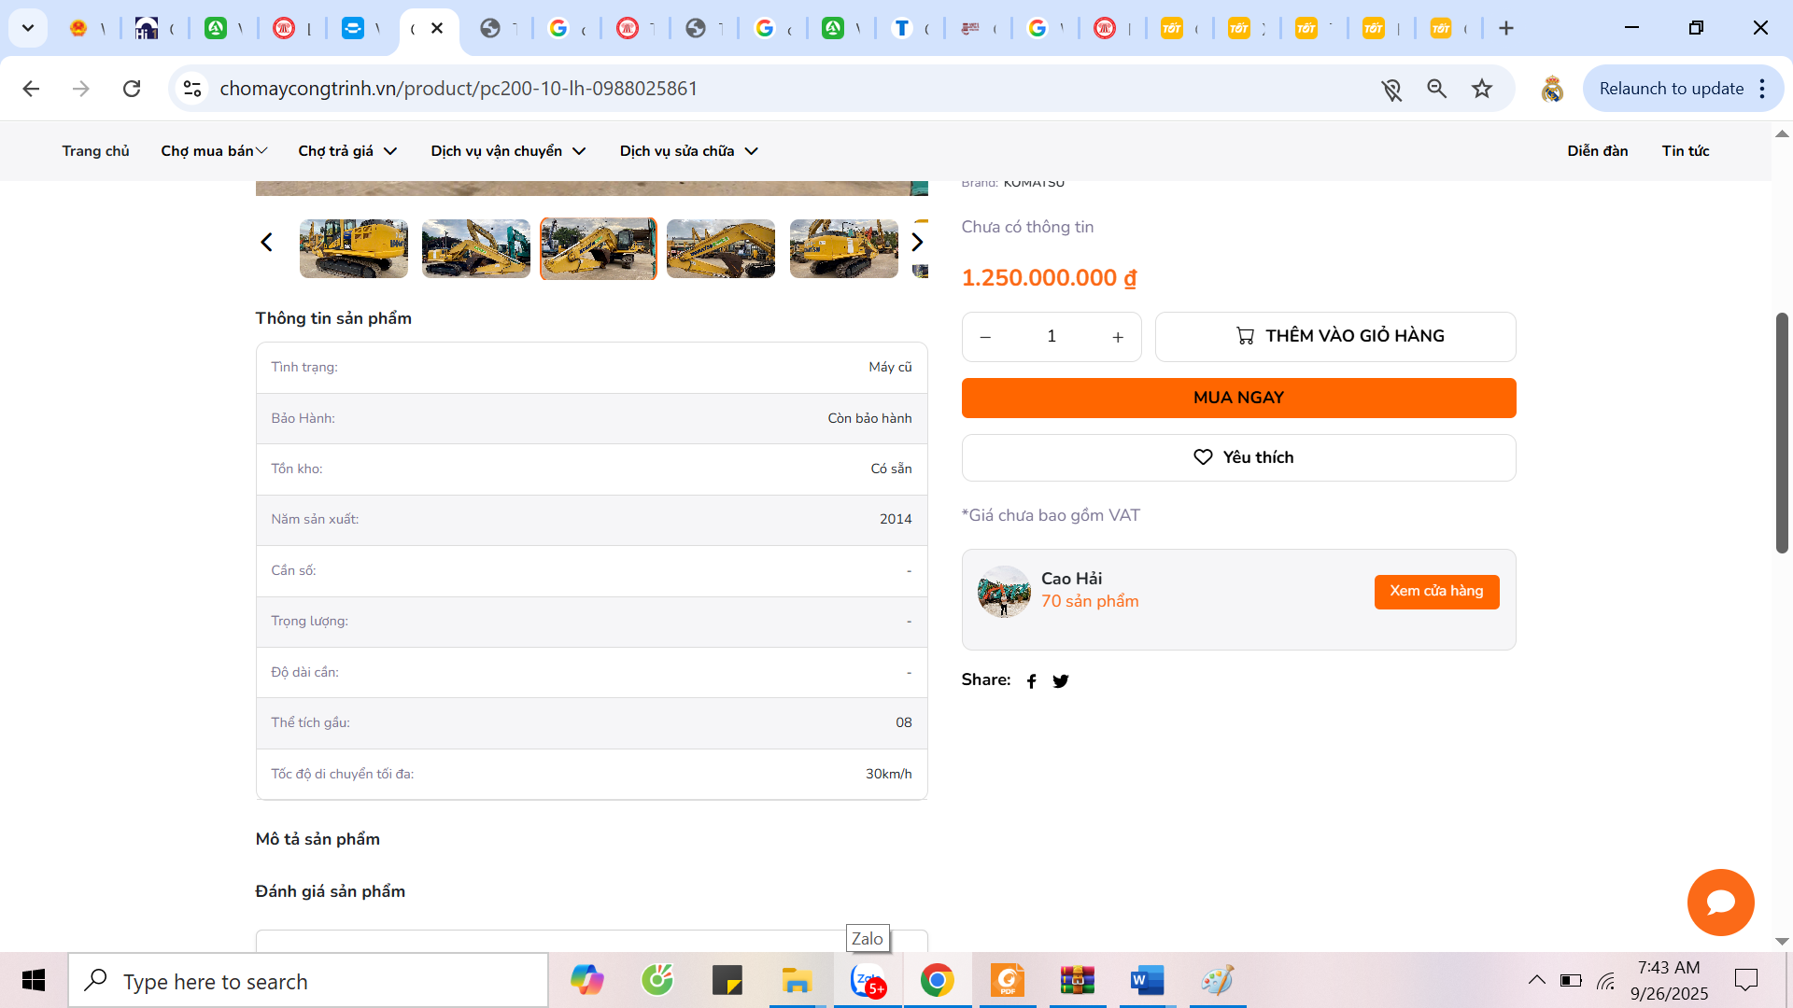
Task: Expand Chợ mua bán dropdown menu
Action: click(214, 151)
